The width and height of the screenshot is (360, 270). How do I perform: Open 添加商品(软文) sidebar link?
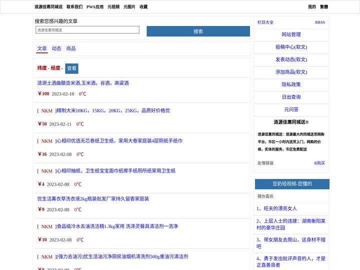point(291,72)
